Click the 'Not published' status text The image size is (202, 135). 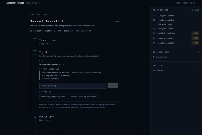coord(45,120)
